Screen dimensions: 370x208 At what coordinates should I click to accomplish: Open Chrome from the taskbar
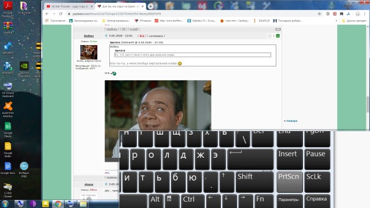pyautogui.click(x=58, y=203)
